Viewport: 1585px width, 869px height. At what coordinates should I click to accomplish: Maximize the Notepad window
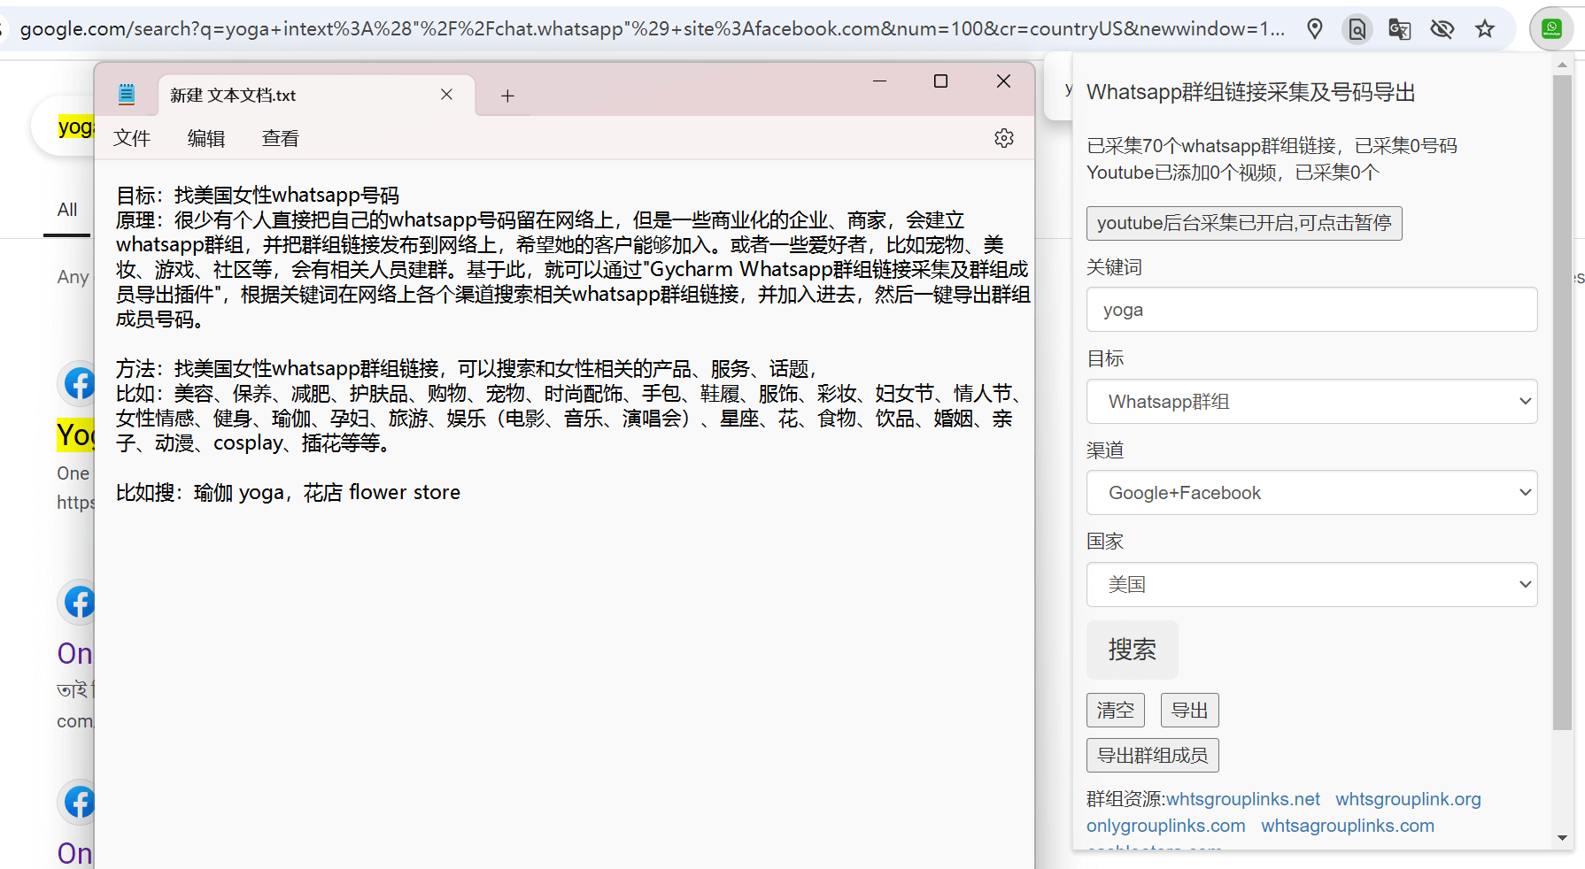click(x=940, y=81)
